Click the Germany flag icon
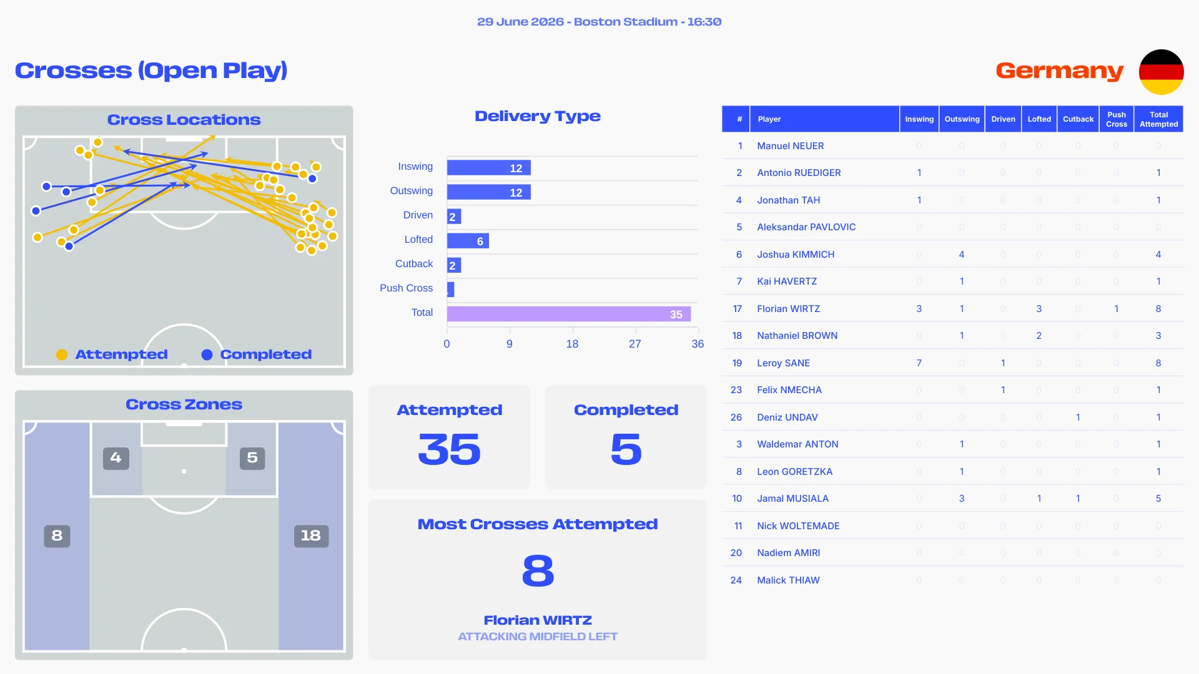The height and width of the screenshot is (674, 1199). tap(1161, 72)
